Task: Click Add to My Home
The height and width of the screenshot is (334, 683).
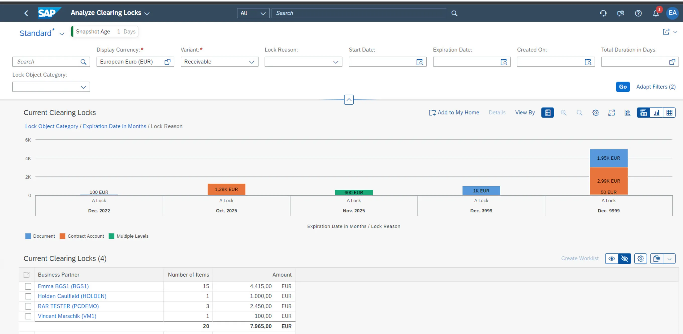Action: pos(454,113)
